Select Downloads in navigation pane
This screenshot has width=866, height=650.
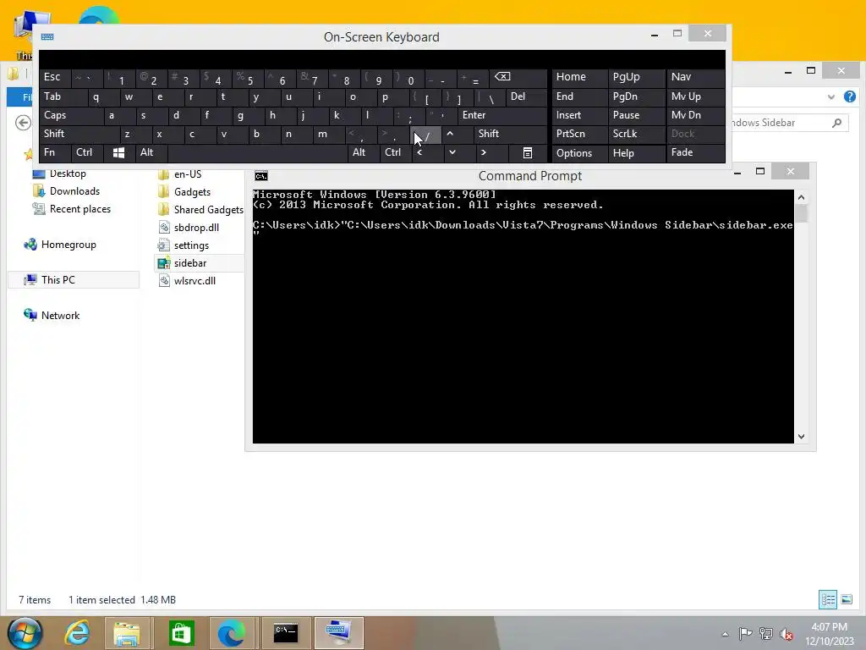(x=74, y=191)
